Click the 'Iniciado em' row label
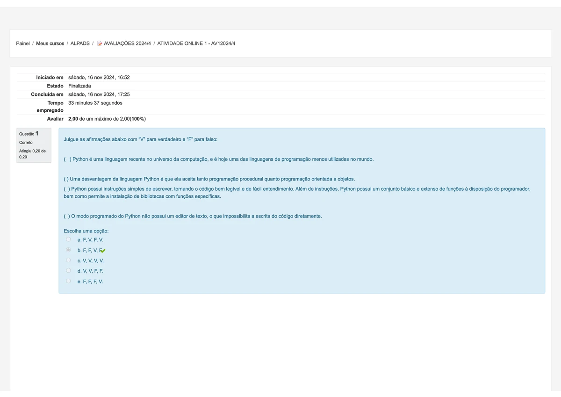The image size is (561, 397). pos(50,77)
